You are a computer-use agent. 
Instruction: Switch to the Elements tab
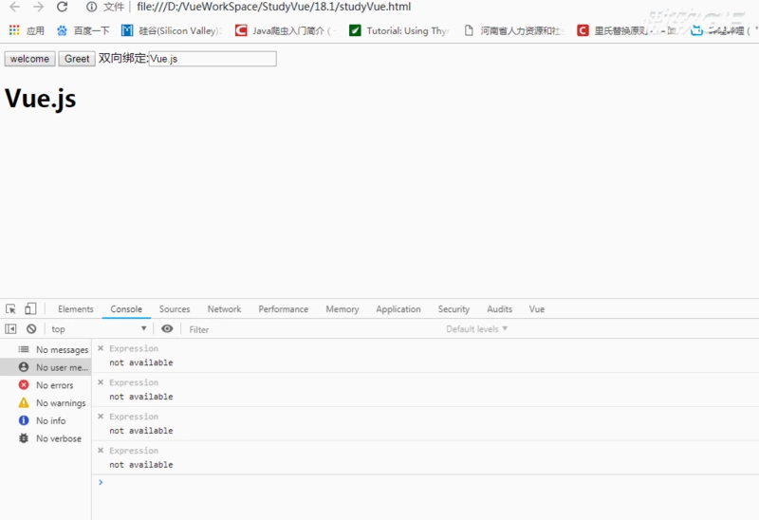[76, 309]
